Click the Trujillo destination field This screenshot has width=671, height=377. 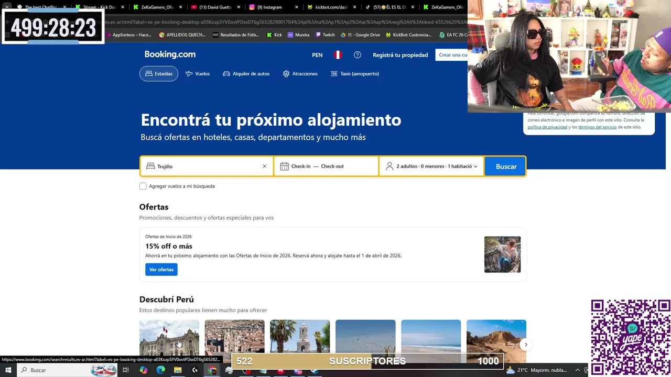[x=207, y=167]
